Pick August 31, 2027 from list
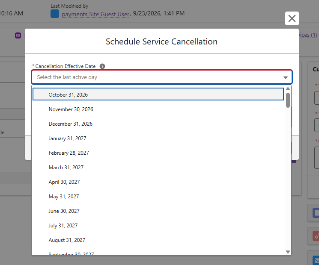The width and height of the screenshot is (319, 265). pyautogui.click(x=158, y=240)
